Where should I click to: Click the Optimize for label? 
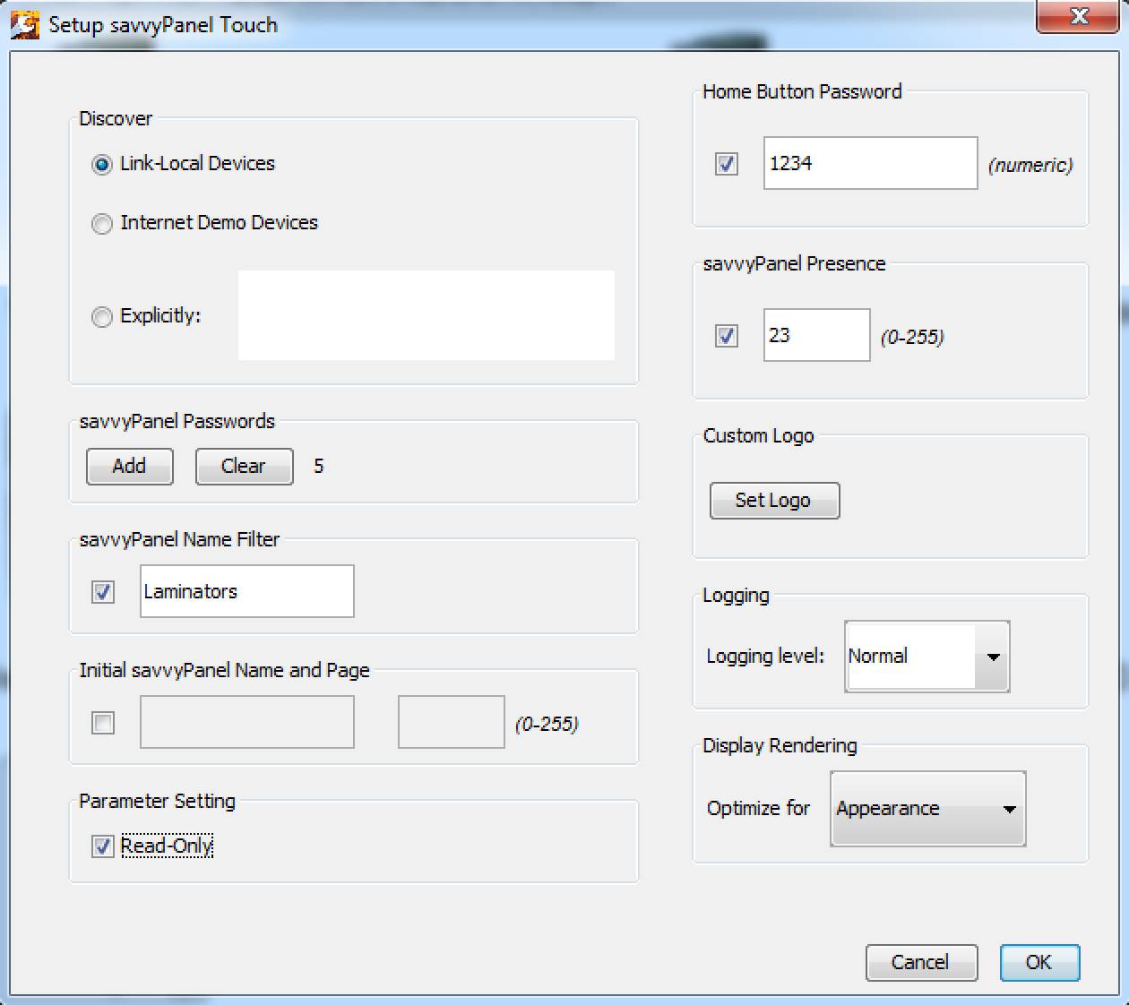[x=758, y=809]
